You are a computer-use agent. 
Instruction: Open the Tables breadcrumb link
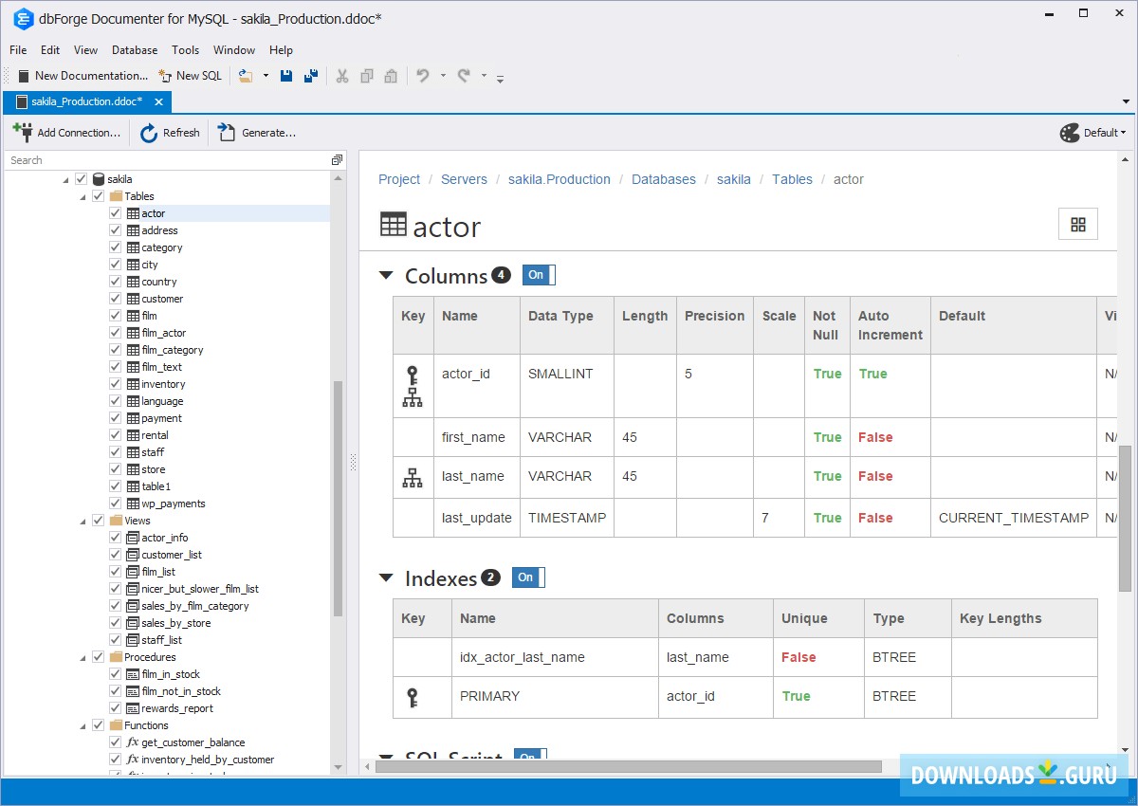(x=792, y=178)
